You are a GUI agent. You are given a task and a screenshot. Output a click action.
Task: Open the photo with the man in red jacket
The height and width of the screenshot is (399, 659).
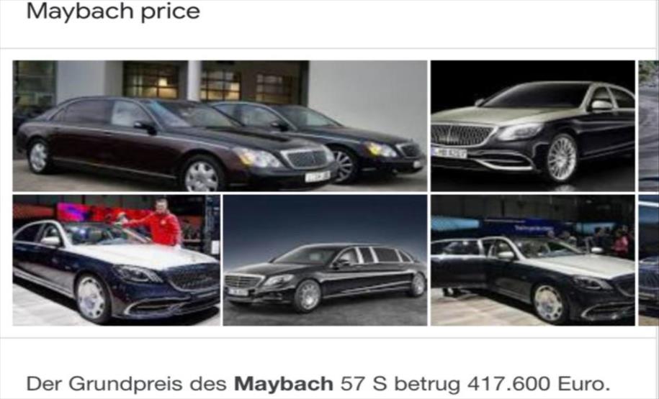pos(117,260)
